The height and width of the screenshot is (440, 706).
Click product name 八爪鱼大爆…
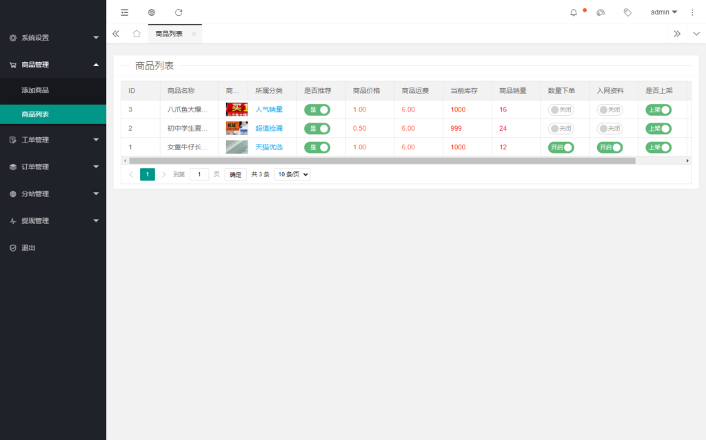click(x=188, y=109)
